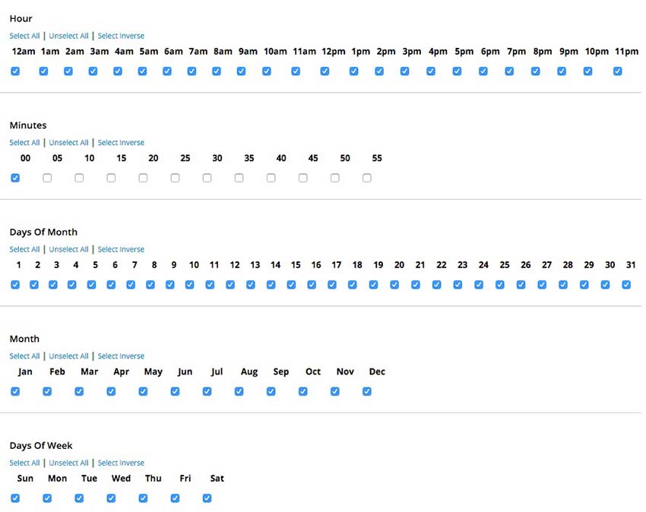Uncheck the 10am hour checkbox

pyautogui.click(x=267, y=71)
